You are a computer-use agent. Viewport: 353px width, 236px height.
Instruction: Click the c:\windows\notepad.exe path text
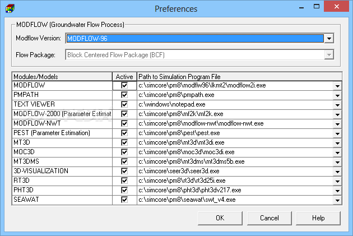click(x=172, y=104)
